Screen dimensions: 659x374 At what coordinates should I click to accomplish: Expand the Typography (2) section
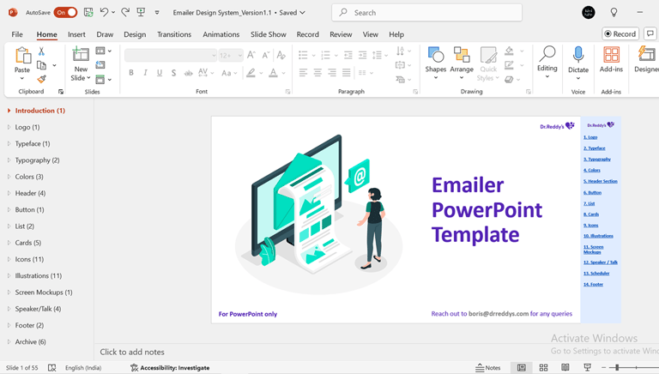(9, 160)
